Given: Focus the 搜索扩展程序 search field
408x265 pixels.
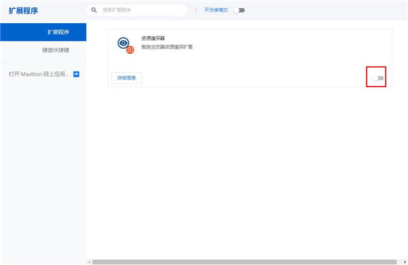Looking at the screenshot, I should click(x=137, y=10).
